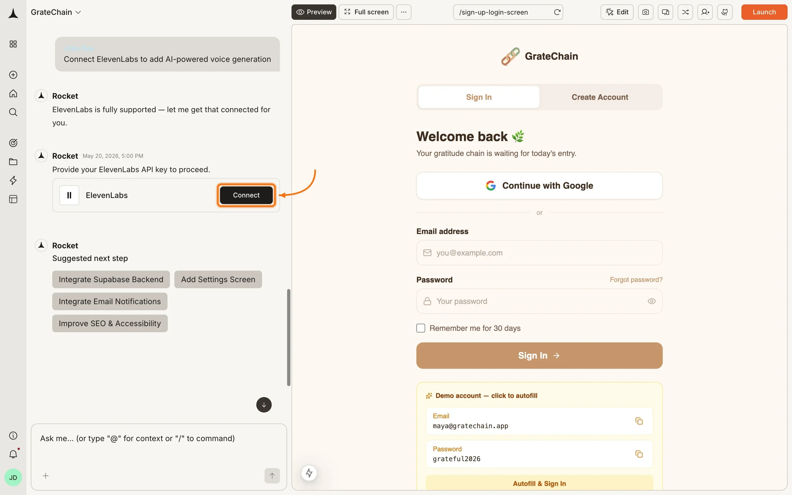The height and width of the screenshot is (495, 792).
Task: Focus the Your password input field
Action: [539, 301]
